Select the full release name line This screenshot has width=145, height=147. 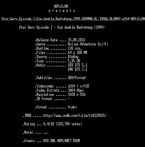coord(73,19)
